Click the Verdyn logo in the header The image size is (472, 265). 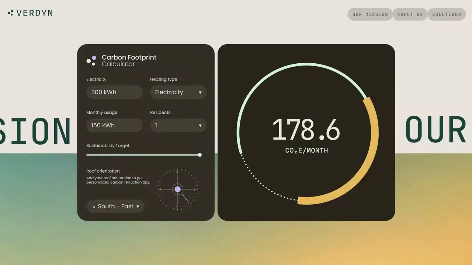pos(30,13)
